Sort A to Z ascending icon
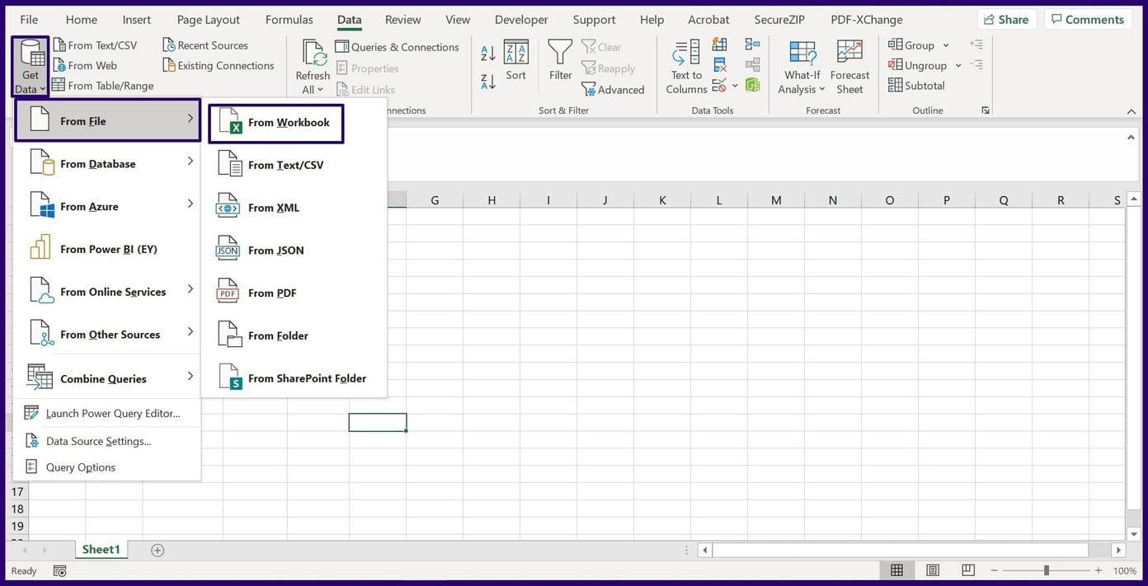This screenshot has width=1148, height=586. click(x=488, y=54)
